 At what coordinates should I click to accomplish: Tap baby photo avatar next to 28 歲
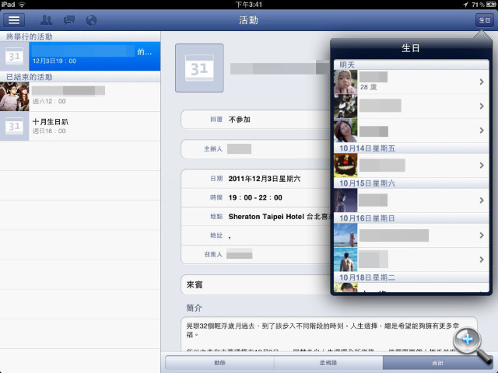pos(345,82)
